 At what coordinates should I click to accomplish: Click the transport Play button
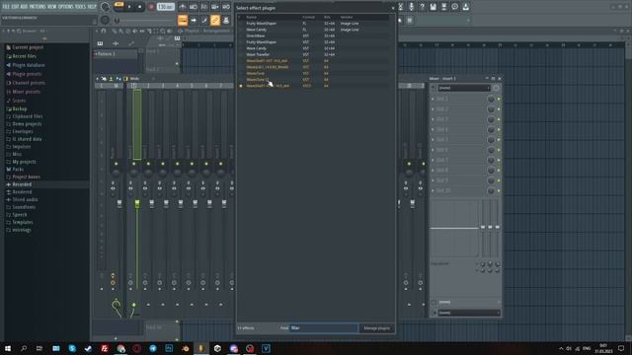pyautogui.click(x=129, y=7)
